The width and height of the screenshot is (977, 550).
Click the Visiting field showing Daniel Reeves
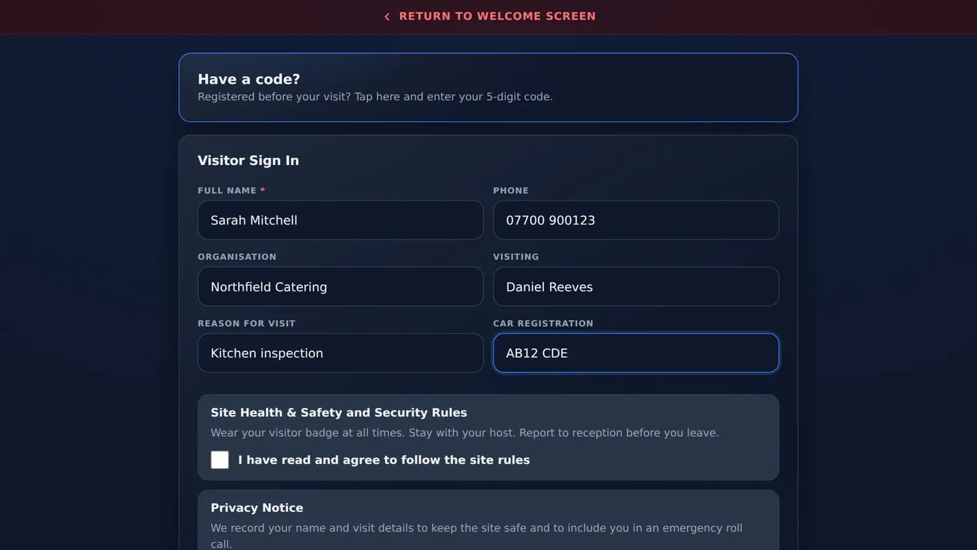pyautogui.click(x=636, y=287)
